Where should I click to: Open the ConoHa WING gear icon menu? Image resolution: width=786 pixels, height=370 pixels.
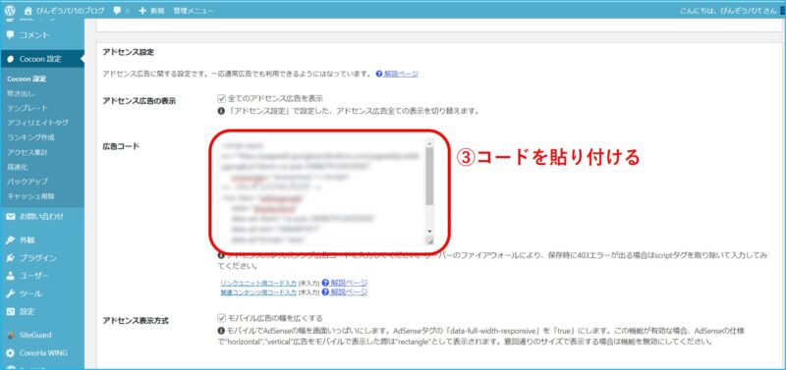11,353
